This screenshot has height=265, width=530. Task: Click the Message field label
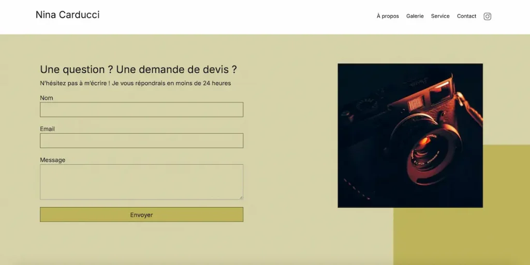52,160
